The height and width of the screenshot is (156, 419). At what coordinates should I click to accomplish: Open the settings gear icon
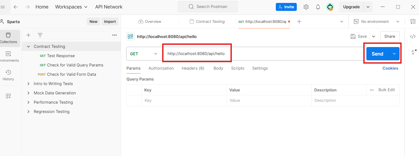click(x=306, y=7)
